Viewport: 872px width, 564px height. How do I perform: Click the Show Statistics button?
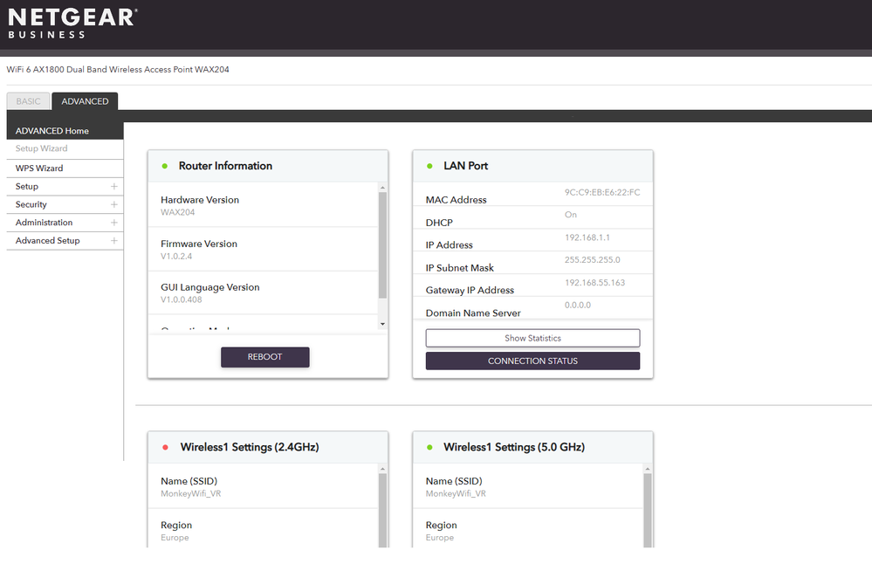[532, 338]
